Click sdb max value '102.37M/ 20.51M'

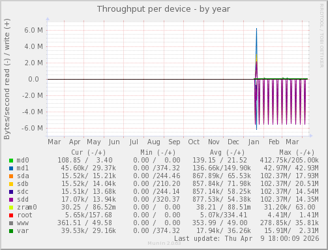click(x=290, y=184)
